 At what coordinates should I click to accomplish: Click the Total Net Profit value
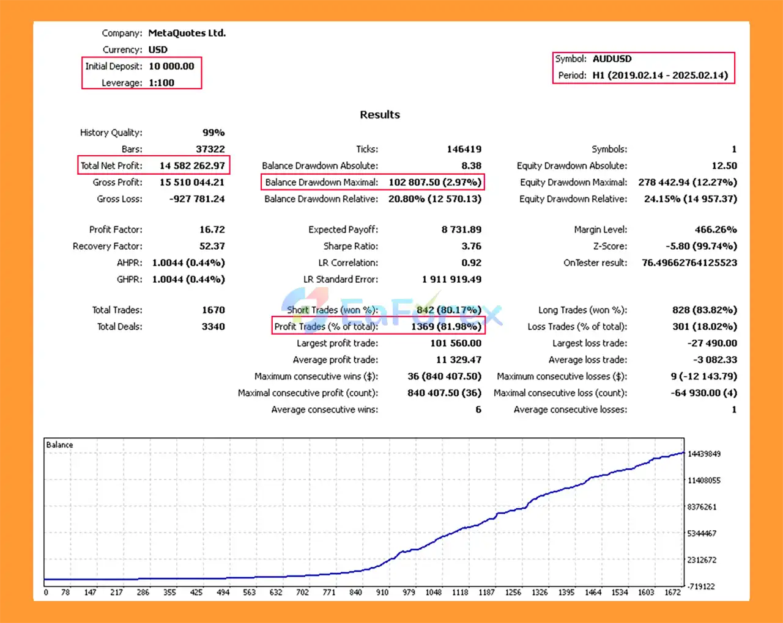point(192,166)
